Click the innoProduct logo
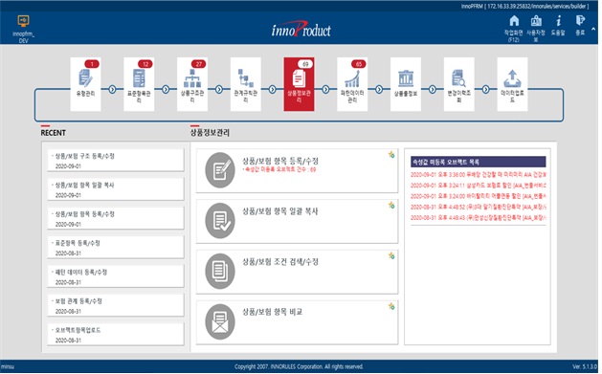Image resolution: width=602 pixels, height=374 pixels. pos(301,29)
